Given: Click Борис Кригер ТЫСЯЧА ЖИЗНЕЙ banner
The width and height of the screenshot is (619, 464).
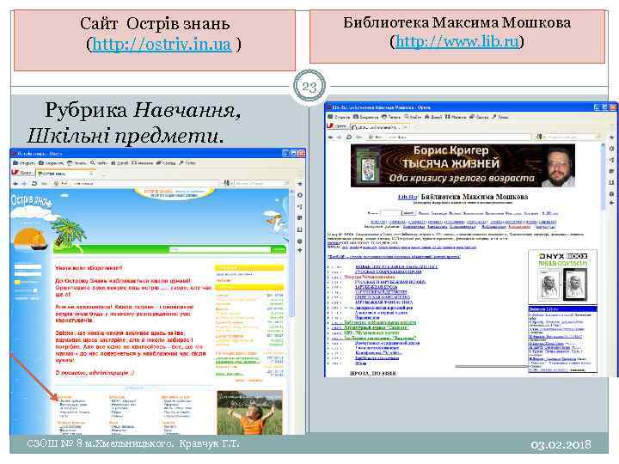Looking at the screenshot, I should 463,165.
